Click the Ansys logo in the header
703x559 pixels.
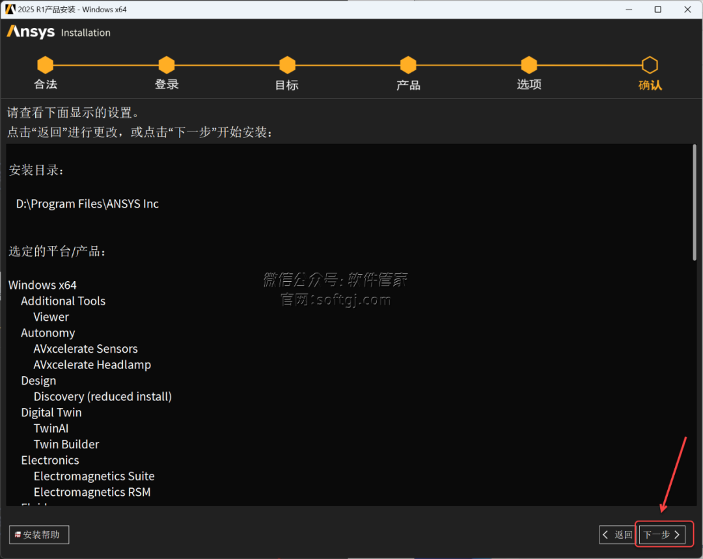tap(31, 32)
